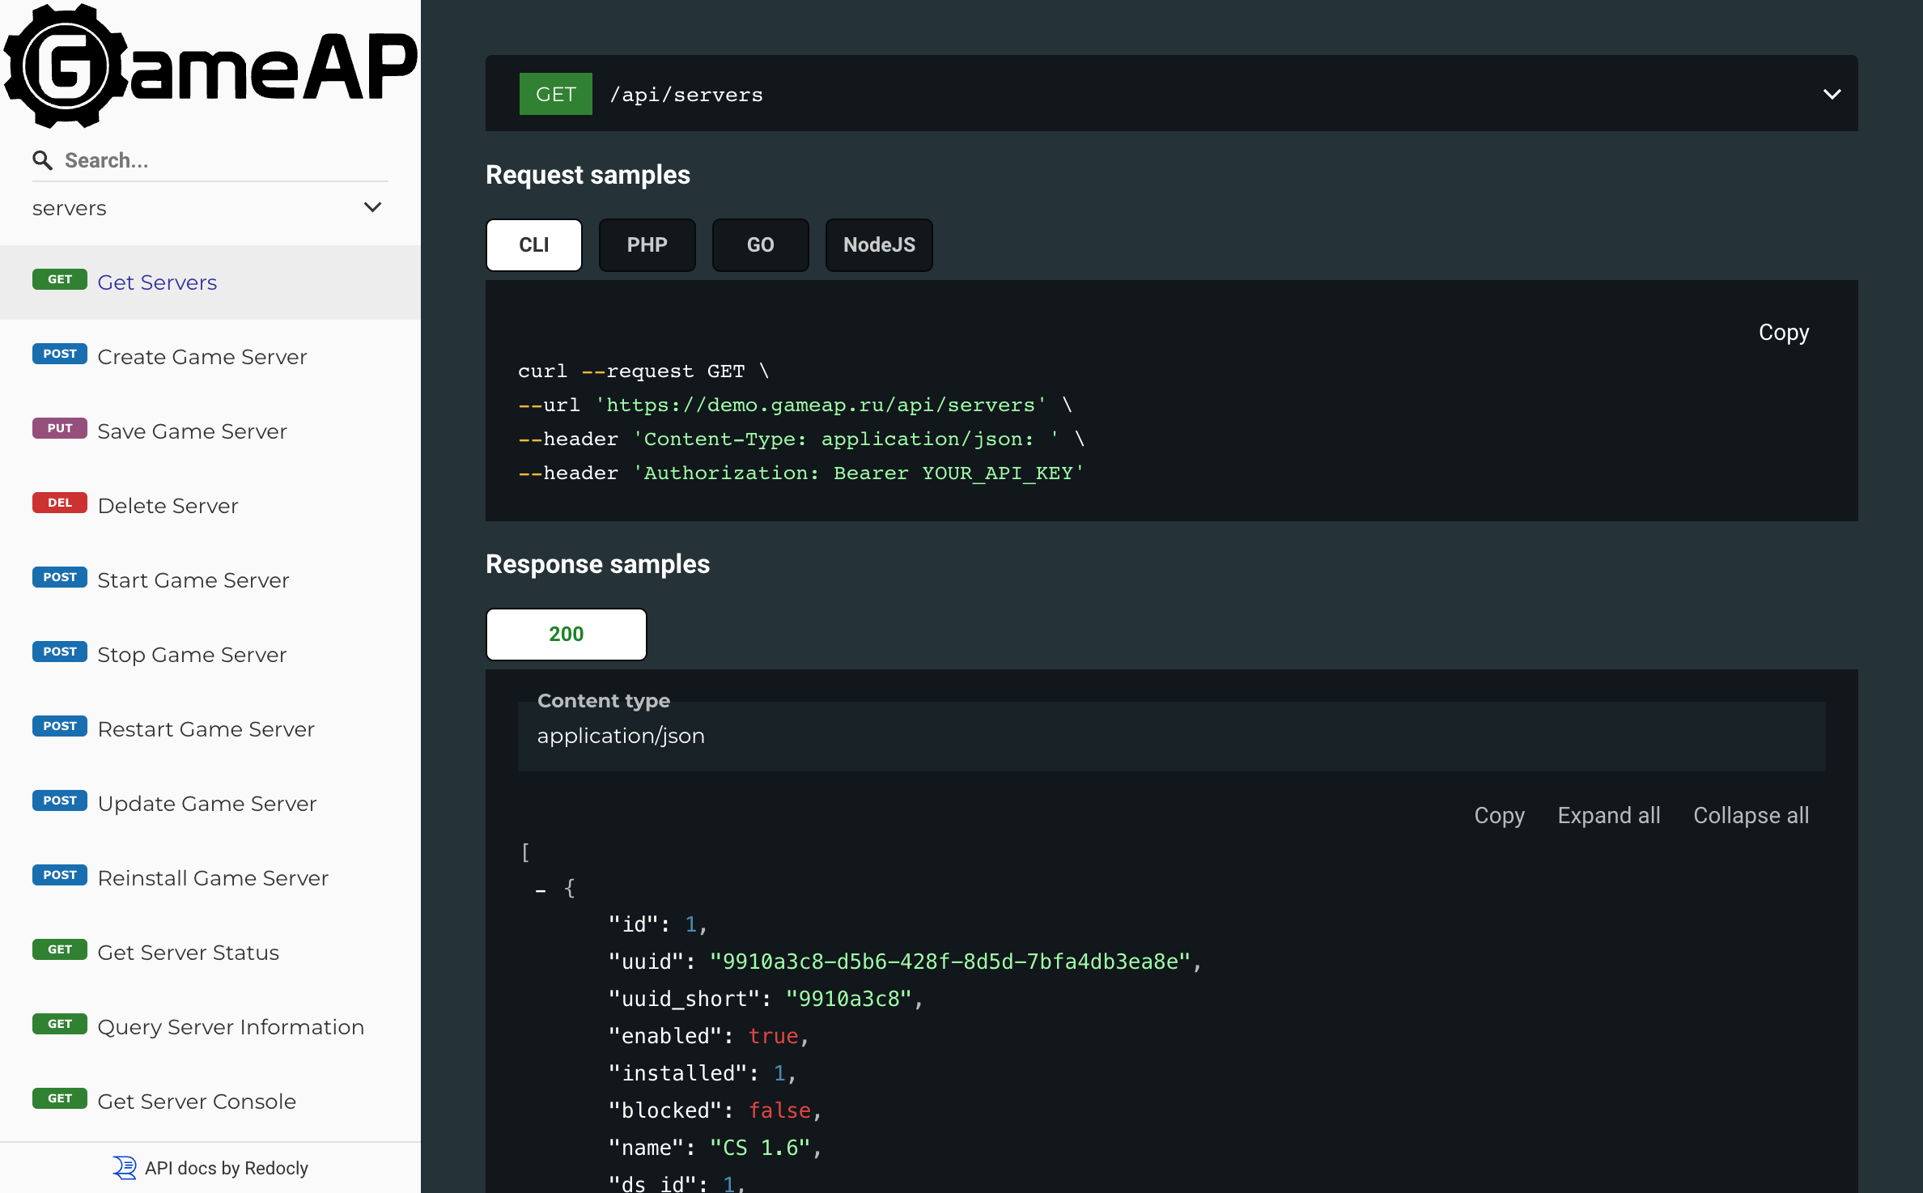The height and width of the screenshot is (1193, 1923).
Task: Click the PUT badge beside Save Game Server
Action: point(59,428)
